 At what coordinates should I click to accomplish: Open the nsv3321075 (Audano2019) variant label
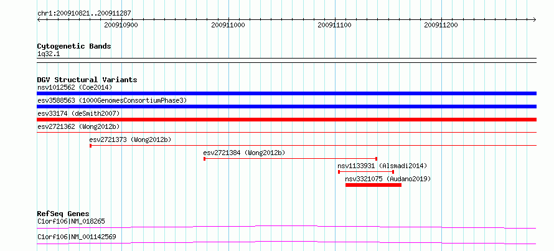[388, 179]
